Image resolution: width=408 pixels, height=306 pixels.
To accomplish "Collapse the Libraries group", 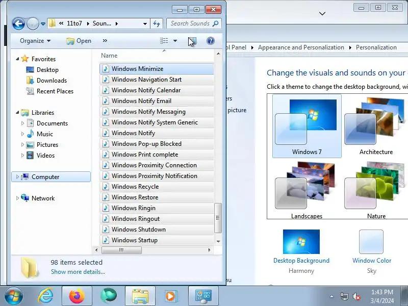I will click(x=17, y=112).
